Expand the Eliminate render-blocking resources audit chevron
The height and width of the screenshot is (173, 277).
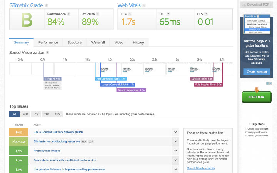pyautogui.click(x=175, y=141)
